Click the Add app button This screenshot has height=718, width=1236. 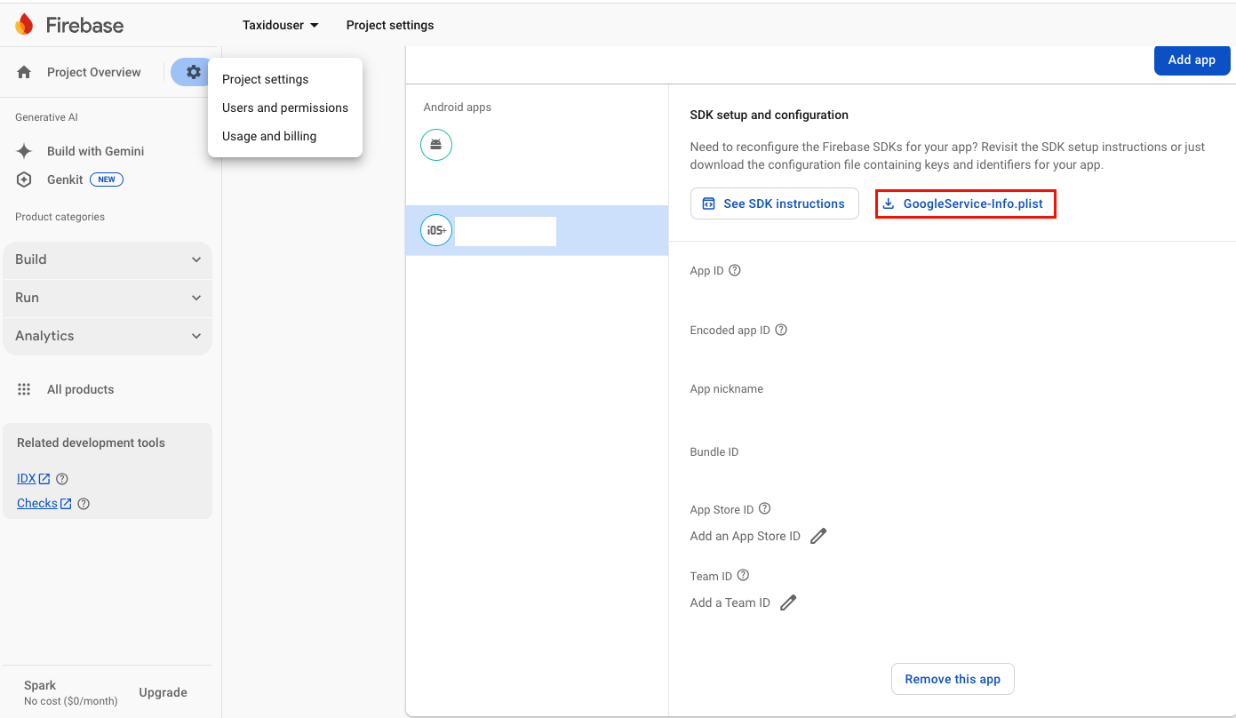(1191, 60)
